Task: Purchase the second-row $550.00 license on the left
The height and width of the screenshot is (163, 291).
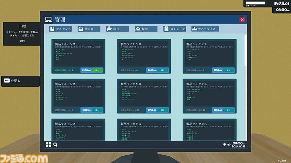Action: pos(97,110)
